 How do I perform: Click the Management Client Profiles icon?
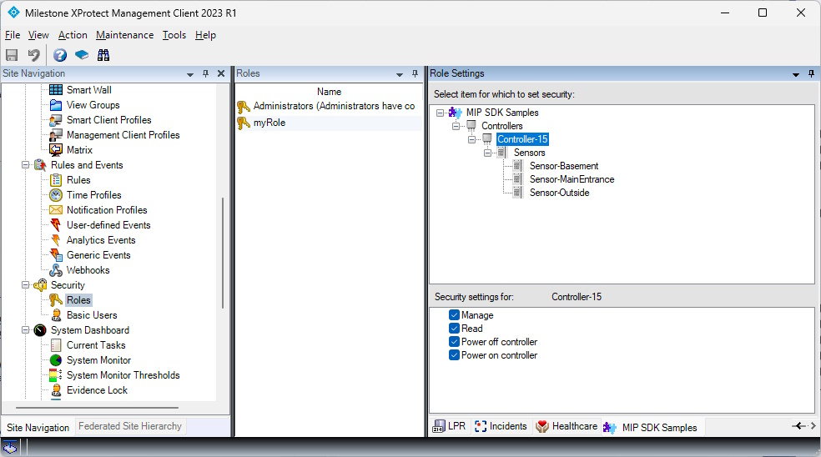tap(56, 135)
